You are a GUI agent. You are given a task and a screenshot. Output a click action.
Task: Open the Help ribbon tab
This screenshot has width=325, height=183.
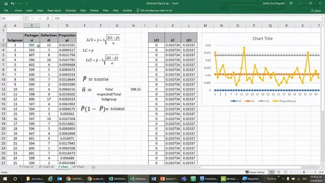(115, 10)
